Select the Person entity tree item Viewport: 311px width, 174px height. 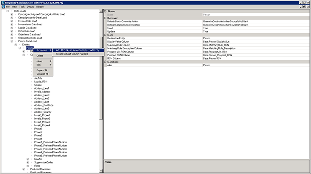click(30, 48)
